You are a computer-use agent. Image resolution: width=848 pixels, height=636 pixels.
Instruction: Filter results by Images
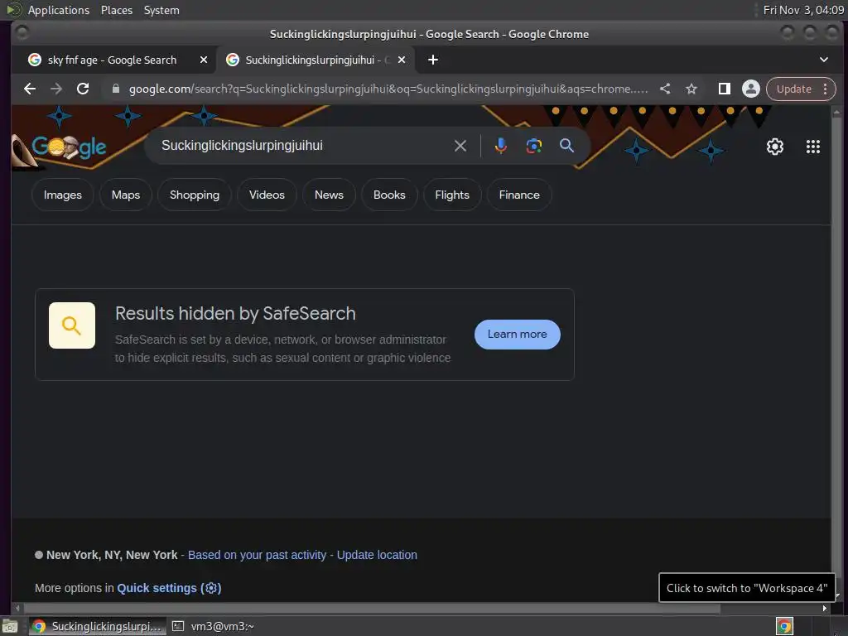pos(63,195)
